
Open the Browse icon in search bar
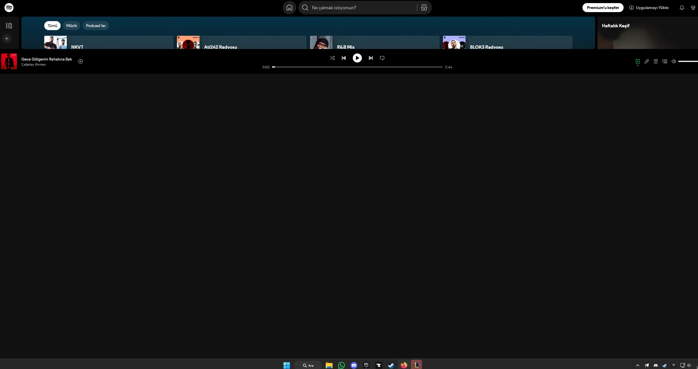424,8
